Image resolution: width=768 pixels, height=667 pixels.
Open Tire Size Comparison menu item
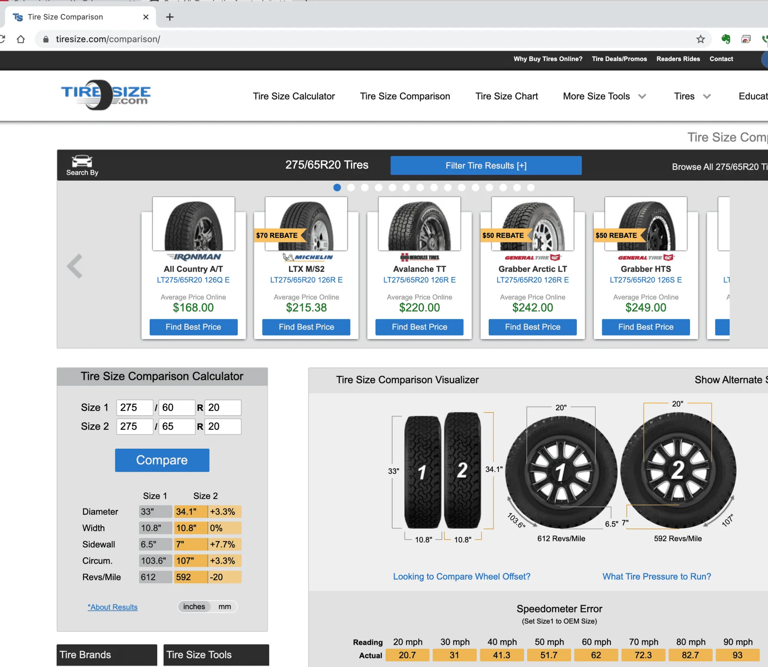[x=405, y=96]
